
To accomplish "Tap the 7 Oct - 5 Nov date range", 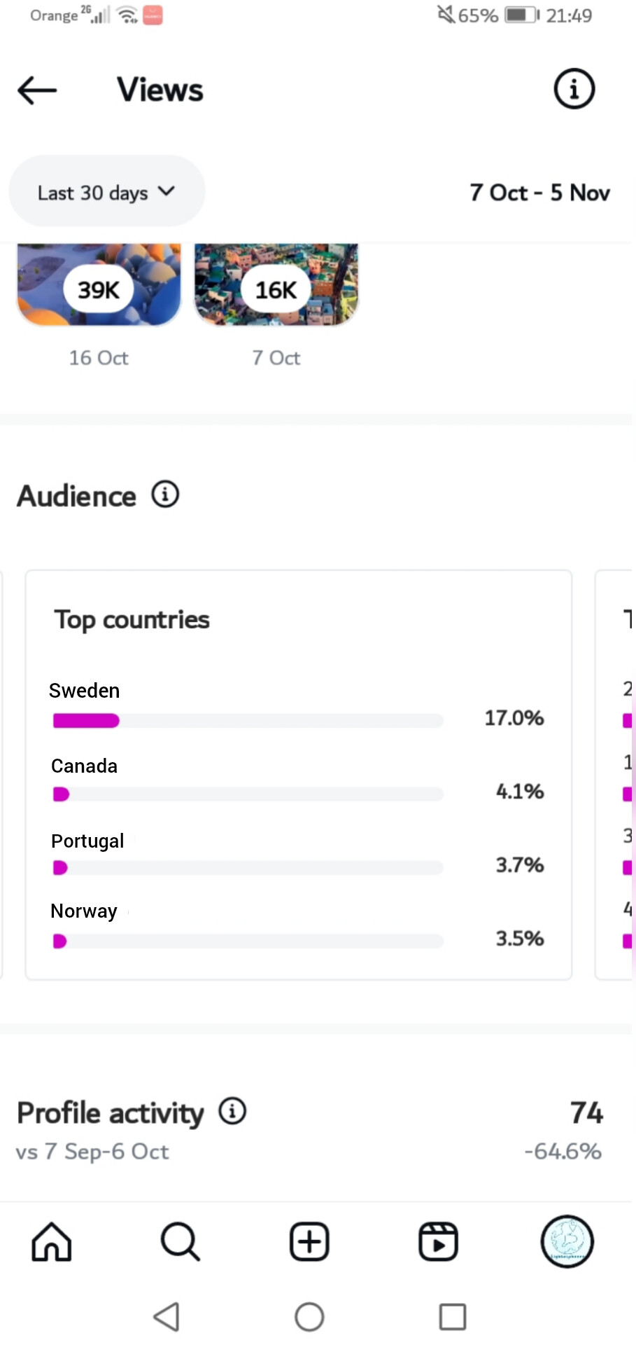I will pyautogui.click(x=539, y=193).
